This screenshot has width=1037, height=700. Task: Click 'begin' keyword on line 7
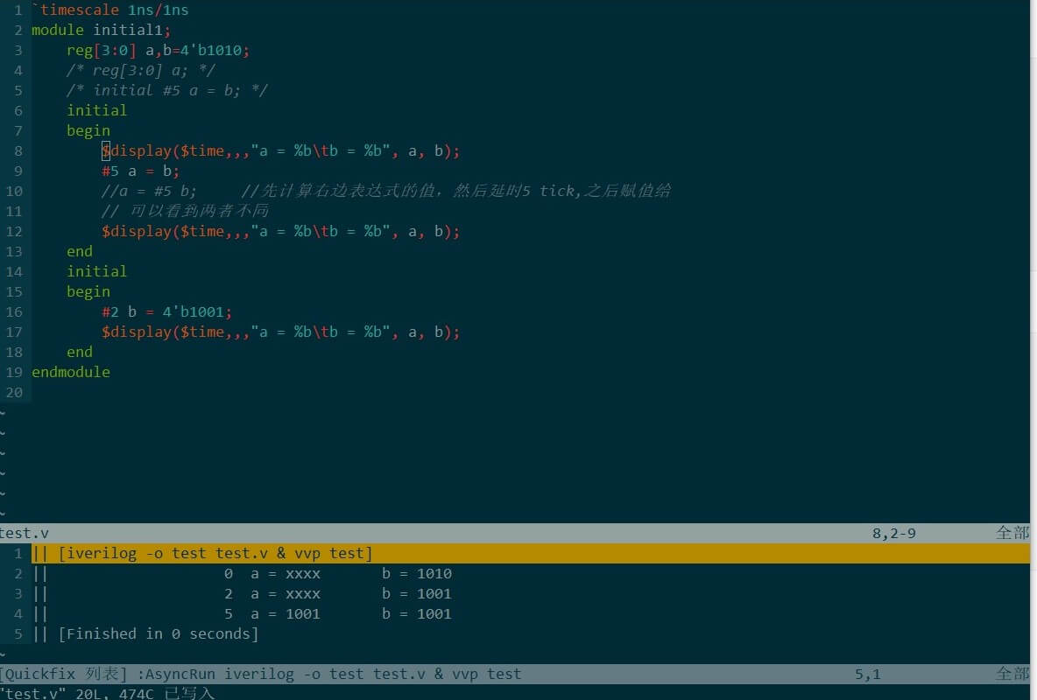tap(88, 131)
